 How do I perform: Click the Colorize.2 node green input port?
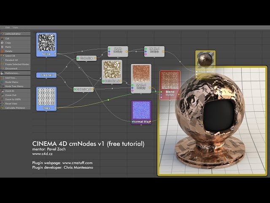[x=103, y=81]
